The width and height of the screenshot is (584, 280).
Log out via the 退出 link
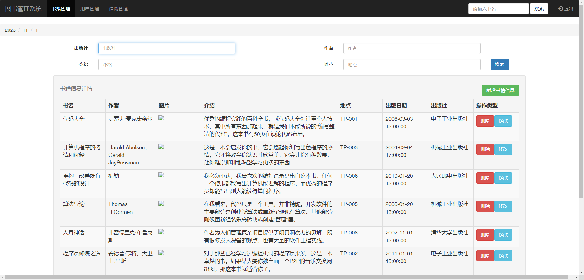(x=566, y=9)
